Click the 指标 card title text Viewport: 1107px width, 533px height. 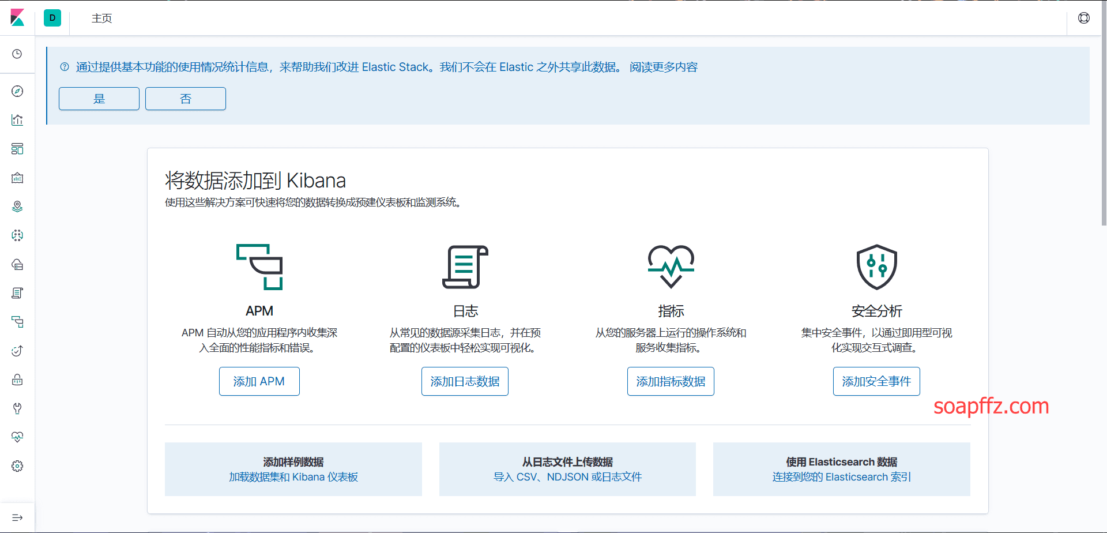671,311
